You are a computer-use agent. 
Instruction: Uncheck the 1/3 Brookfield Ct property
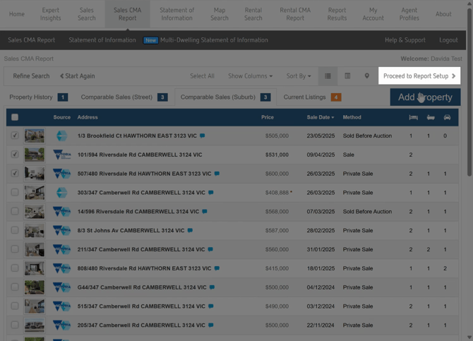[x=15, y=136]
